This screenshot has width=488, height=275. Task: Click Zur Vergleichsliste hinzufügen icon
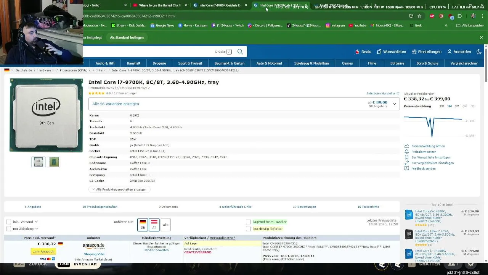[407, 163]
